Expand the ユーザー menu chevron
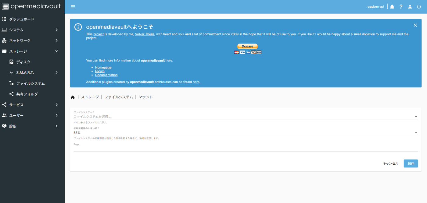Screen dimensions: 427x203 pos(57,115)
